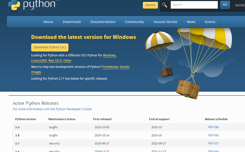Click Download the latest version heading
Viewport: 245px width, 152px height.
click(83, 37)
